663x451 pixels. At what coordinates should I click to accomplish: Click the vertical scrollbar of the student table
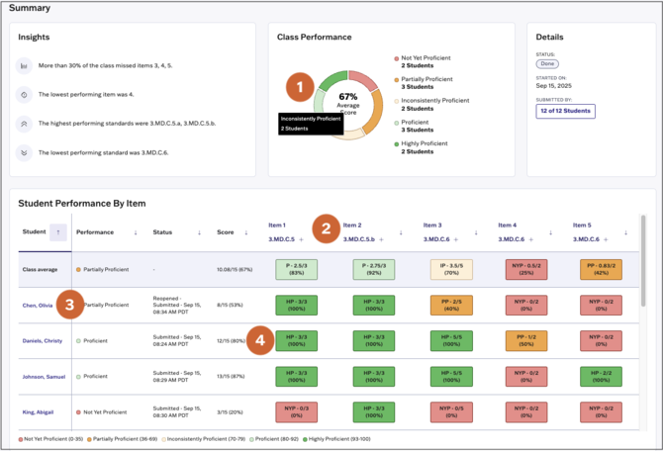click(x=643, y=260)
